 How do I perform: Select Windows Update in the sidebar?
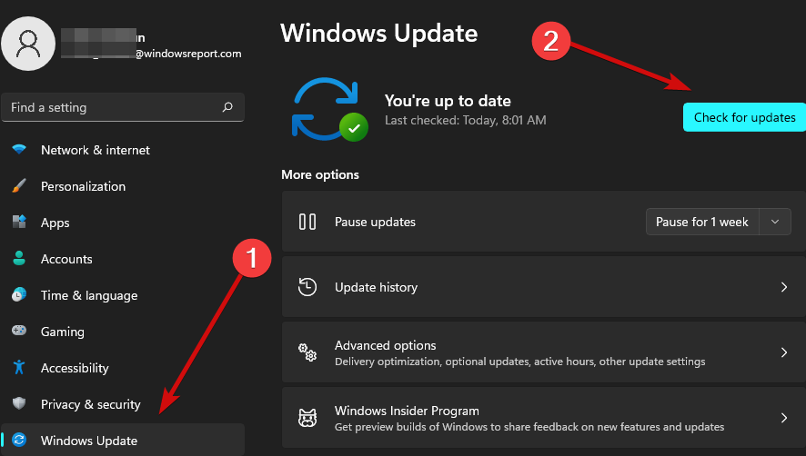122,440
